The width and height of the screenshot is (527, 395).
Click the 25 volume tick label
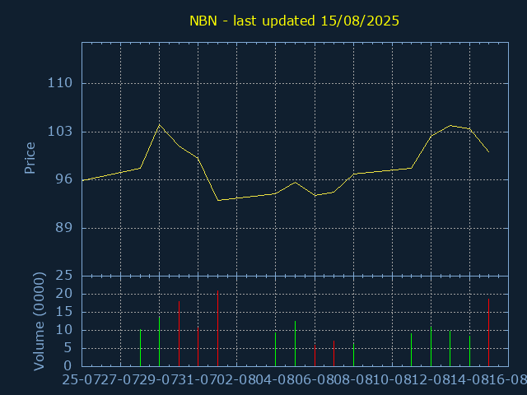coord(64,276)
